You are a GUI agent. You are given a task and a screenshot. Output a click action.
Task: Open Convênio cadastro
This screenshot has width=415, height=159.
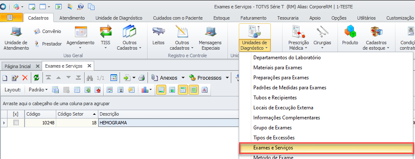47,31
